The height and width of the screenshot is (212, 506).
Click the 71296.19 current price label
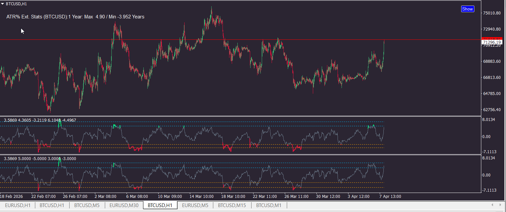click(x=491, y=42)
